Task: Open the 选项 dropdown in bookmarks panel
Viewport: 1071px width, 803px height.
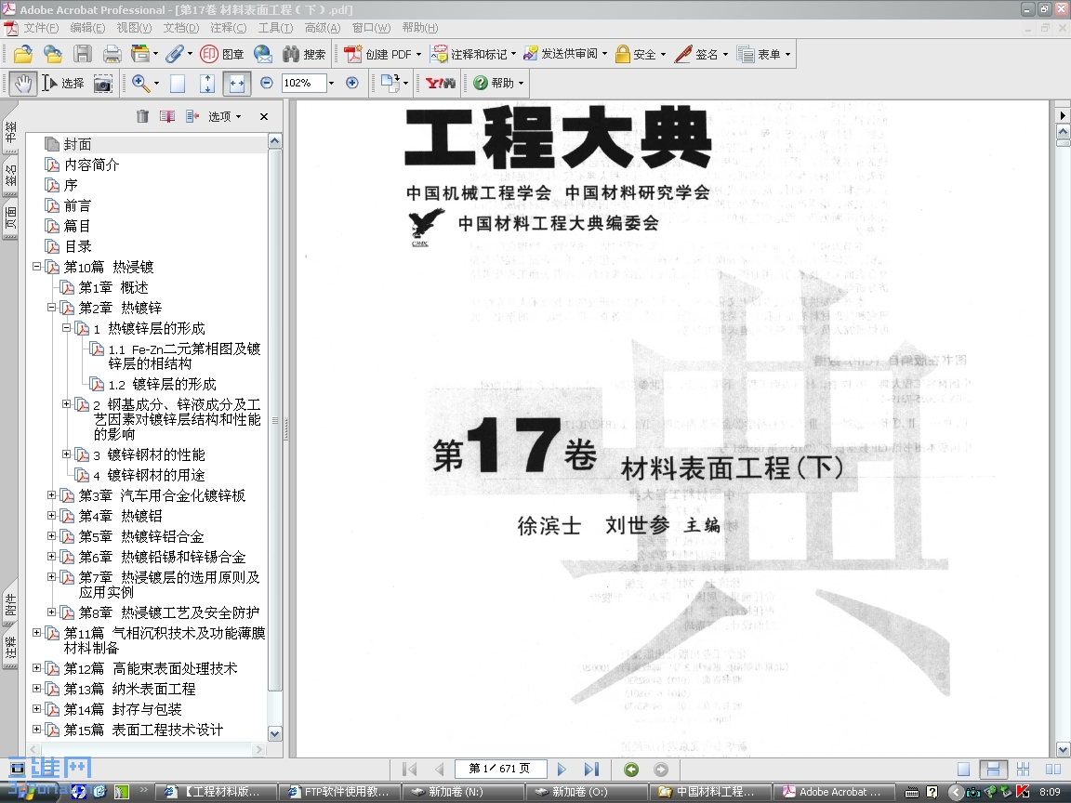Action: tap(225, 116)
